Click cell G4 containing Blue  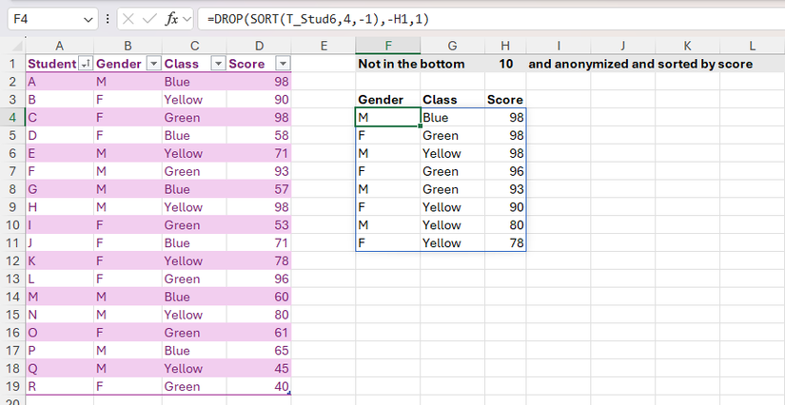(452, 118)
